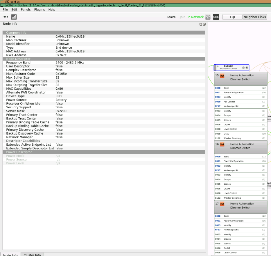Select OTAU cluster 0019 in endpoint 15
Image resolution: width=271 pixels, height=256 pixels.
point(241,134)
